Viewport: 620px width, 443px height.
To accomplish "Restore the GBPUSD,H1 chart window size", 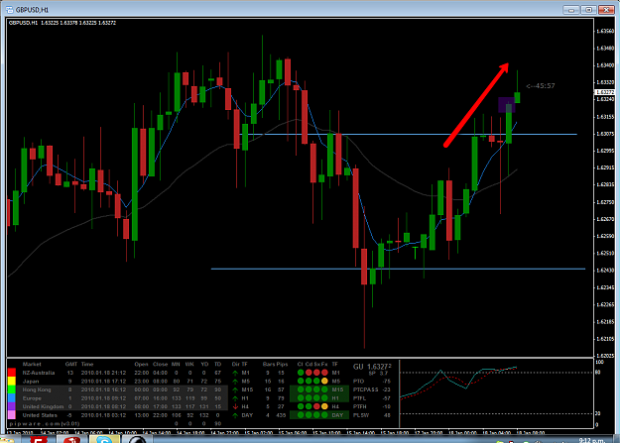I will click(x=588, y=10).
